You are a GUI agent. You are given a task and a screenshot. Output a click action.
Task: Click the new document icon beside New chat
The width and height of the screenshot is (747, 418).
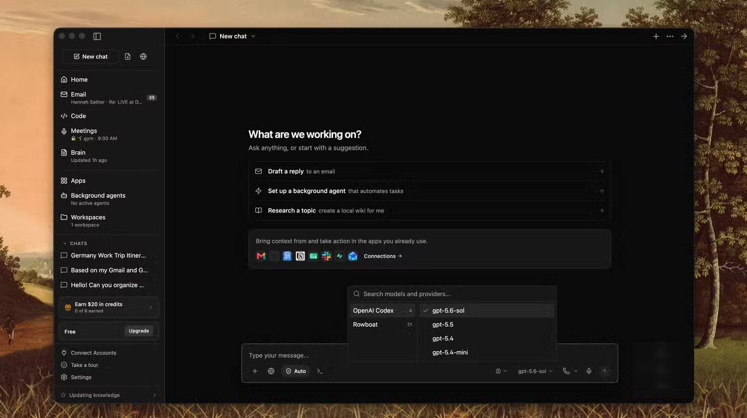tap(127, 57)
